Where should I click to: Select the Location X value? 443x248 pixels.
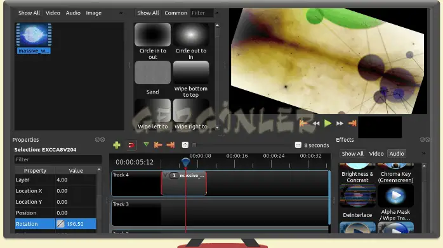[76, 191]
